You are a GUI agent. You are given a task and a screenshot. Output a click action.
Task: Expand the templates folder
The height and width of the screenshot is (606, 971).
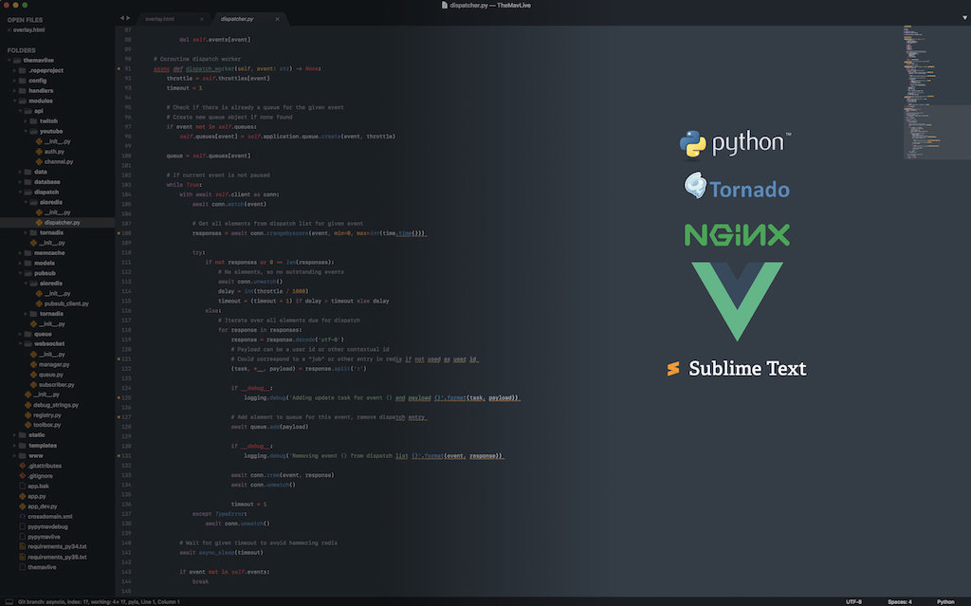pos(15,446)
